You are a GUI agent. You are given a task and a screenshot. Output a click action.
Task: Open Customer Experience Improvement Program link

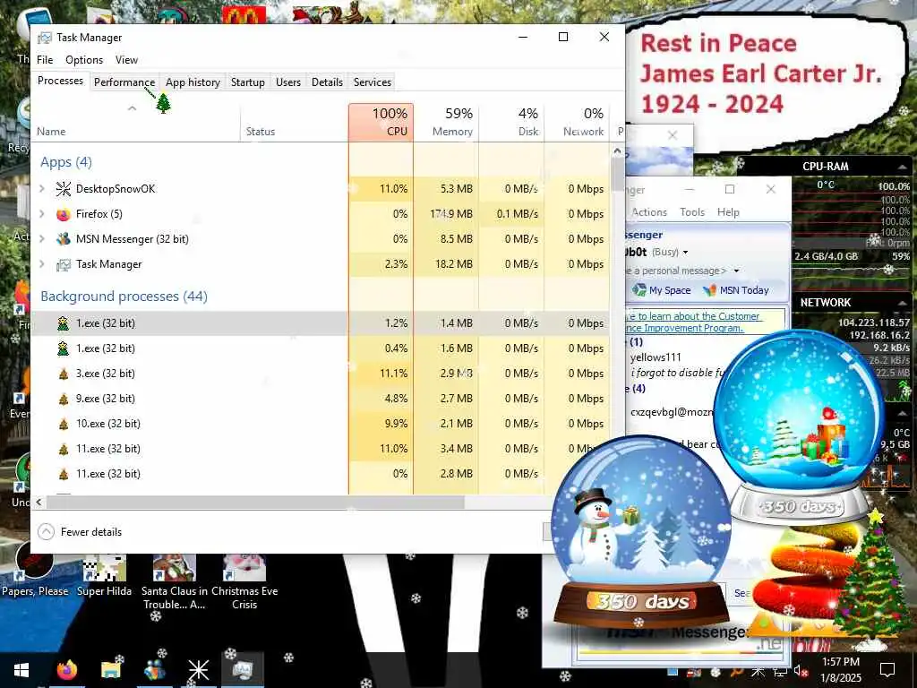coord(692,322)
